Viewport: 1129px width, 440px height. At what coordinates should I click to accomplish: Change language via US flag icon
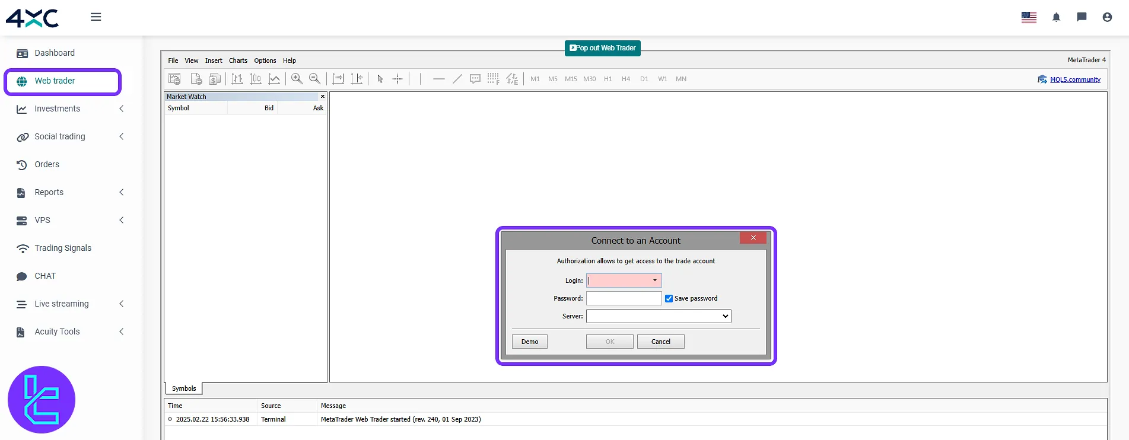coord(1029,17)
